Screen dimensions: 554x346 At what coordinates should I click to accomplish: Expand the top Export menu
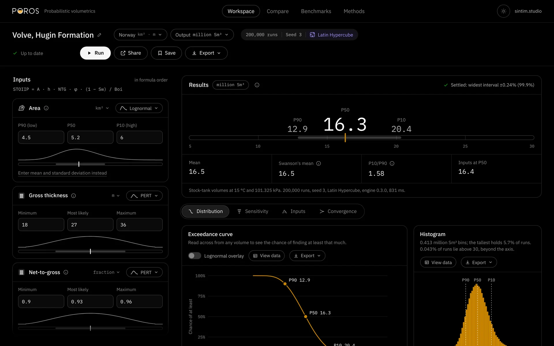coord(206,53)
